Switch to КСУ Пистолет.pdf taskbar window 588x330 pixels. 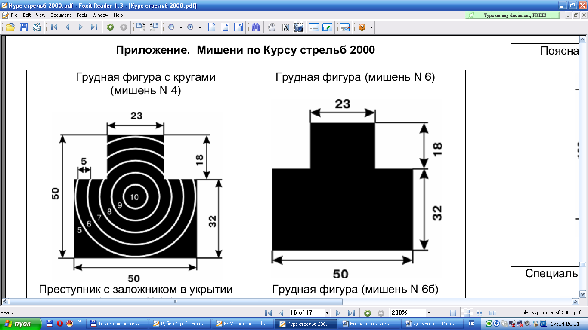(x=243, y=324)
